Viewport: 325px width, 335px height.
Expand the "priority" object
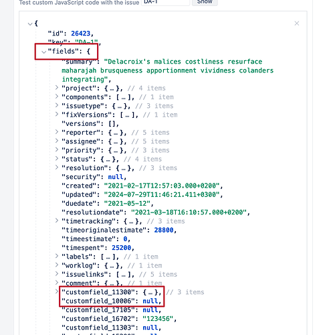coord(57,150)
